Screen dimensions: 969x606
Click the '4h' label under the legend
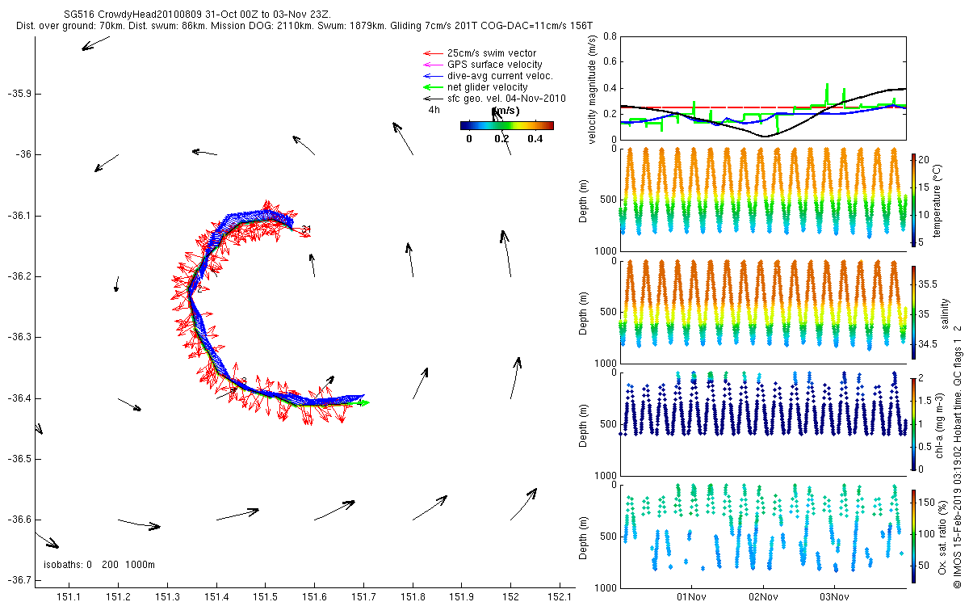[434, 110]
